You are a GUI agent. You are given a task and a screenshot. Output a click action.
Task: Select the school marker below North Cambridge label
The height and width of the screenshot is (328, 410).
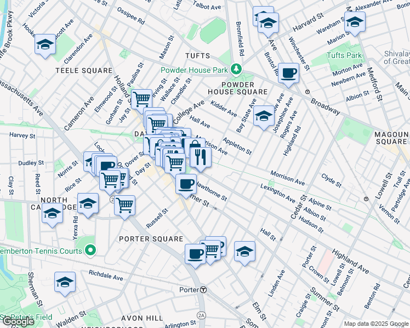point(52,215)
